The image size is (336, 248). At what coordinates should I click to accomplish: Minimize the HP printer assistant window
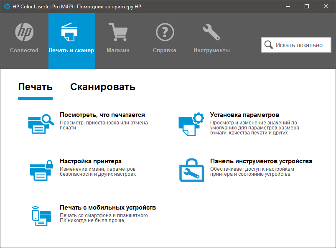point(288,6)
